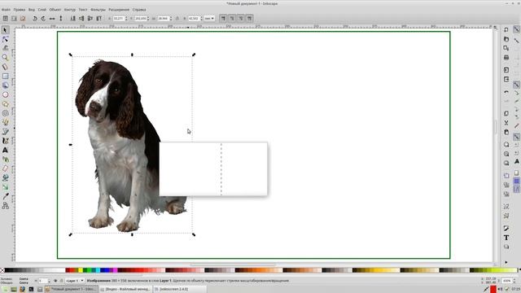Rotate selection 90° clockwise
521x293 pixels.
(x=43, y=18)
